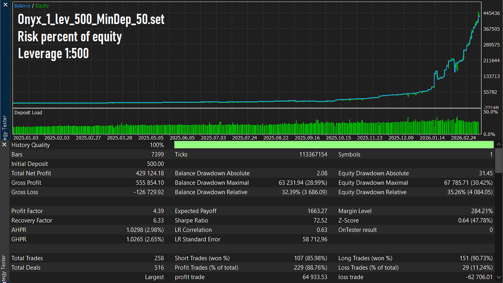The image size is (503, 283).
Task: Select the Sharpe Ratio row
Action: coord(191,221)
